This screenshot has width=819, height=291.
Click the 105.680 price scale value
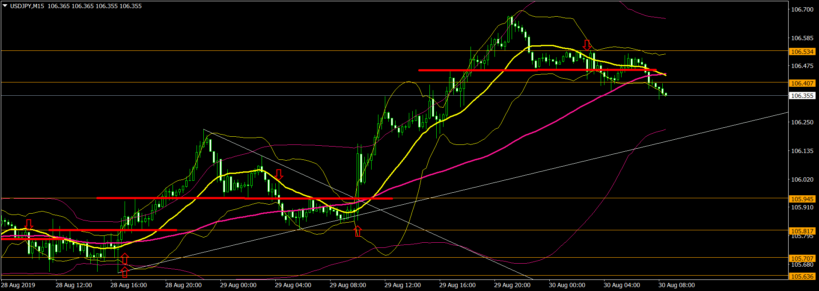pyautogui.click(x=802, y=265)
